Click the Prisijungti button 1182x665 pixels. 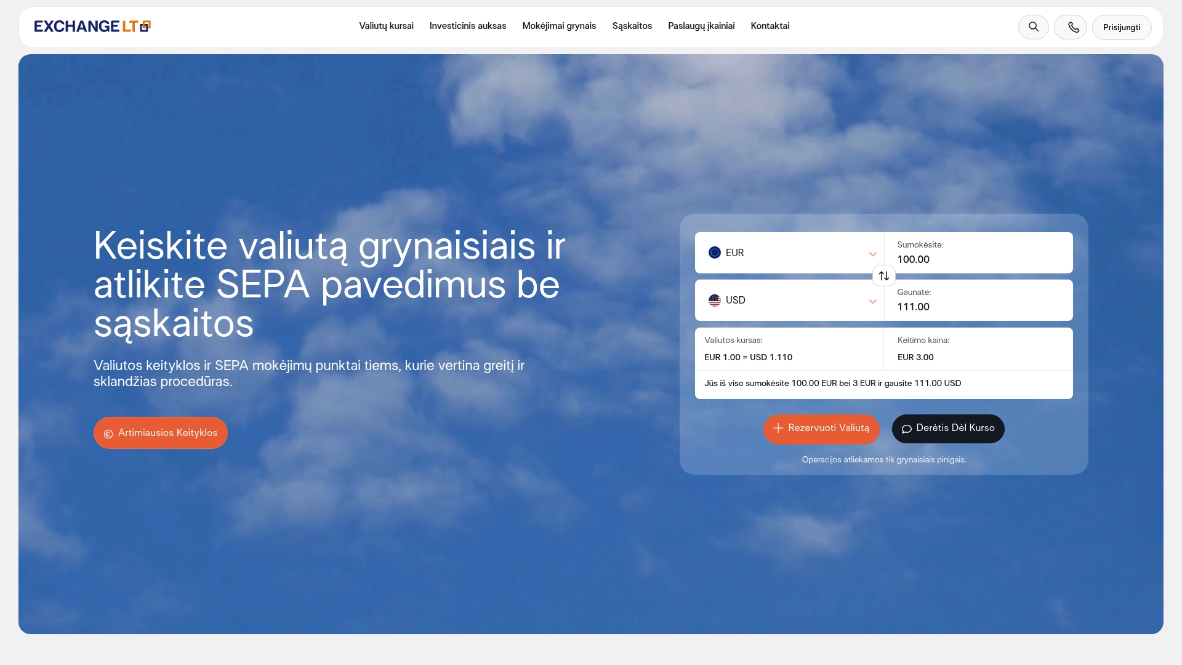tap(1121, 26)
